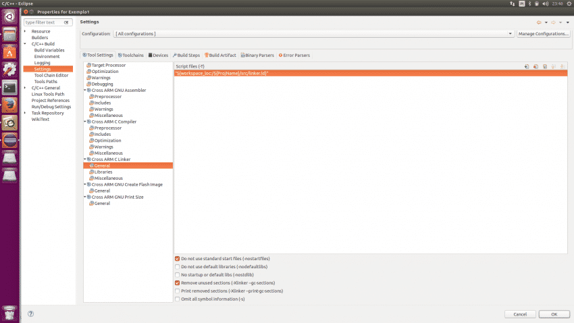Enable No startup or default libs
Screen dimensions: 574x323
point(177,274)
